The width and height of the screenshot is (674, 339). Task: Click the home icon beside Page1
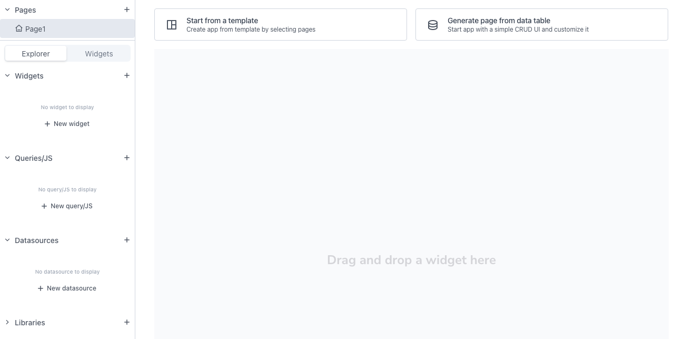tap(19, 28)
